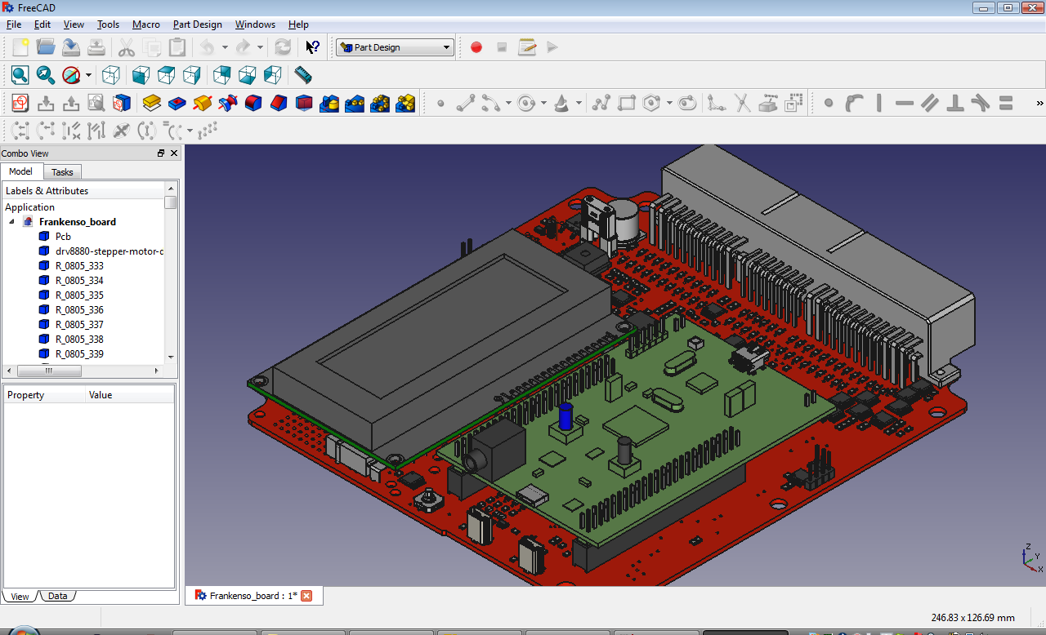Select the sketch trim tool

[742, 103]
